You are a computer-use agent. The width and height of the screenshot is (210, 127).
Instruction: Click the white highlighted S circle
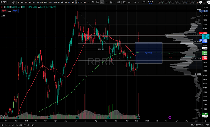click(x=201, y=2)
